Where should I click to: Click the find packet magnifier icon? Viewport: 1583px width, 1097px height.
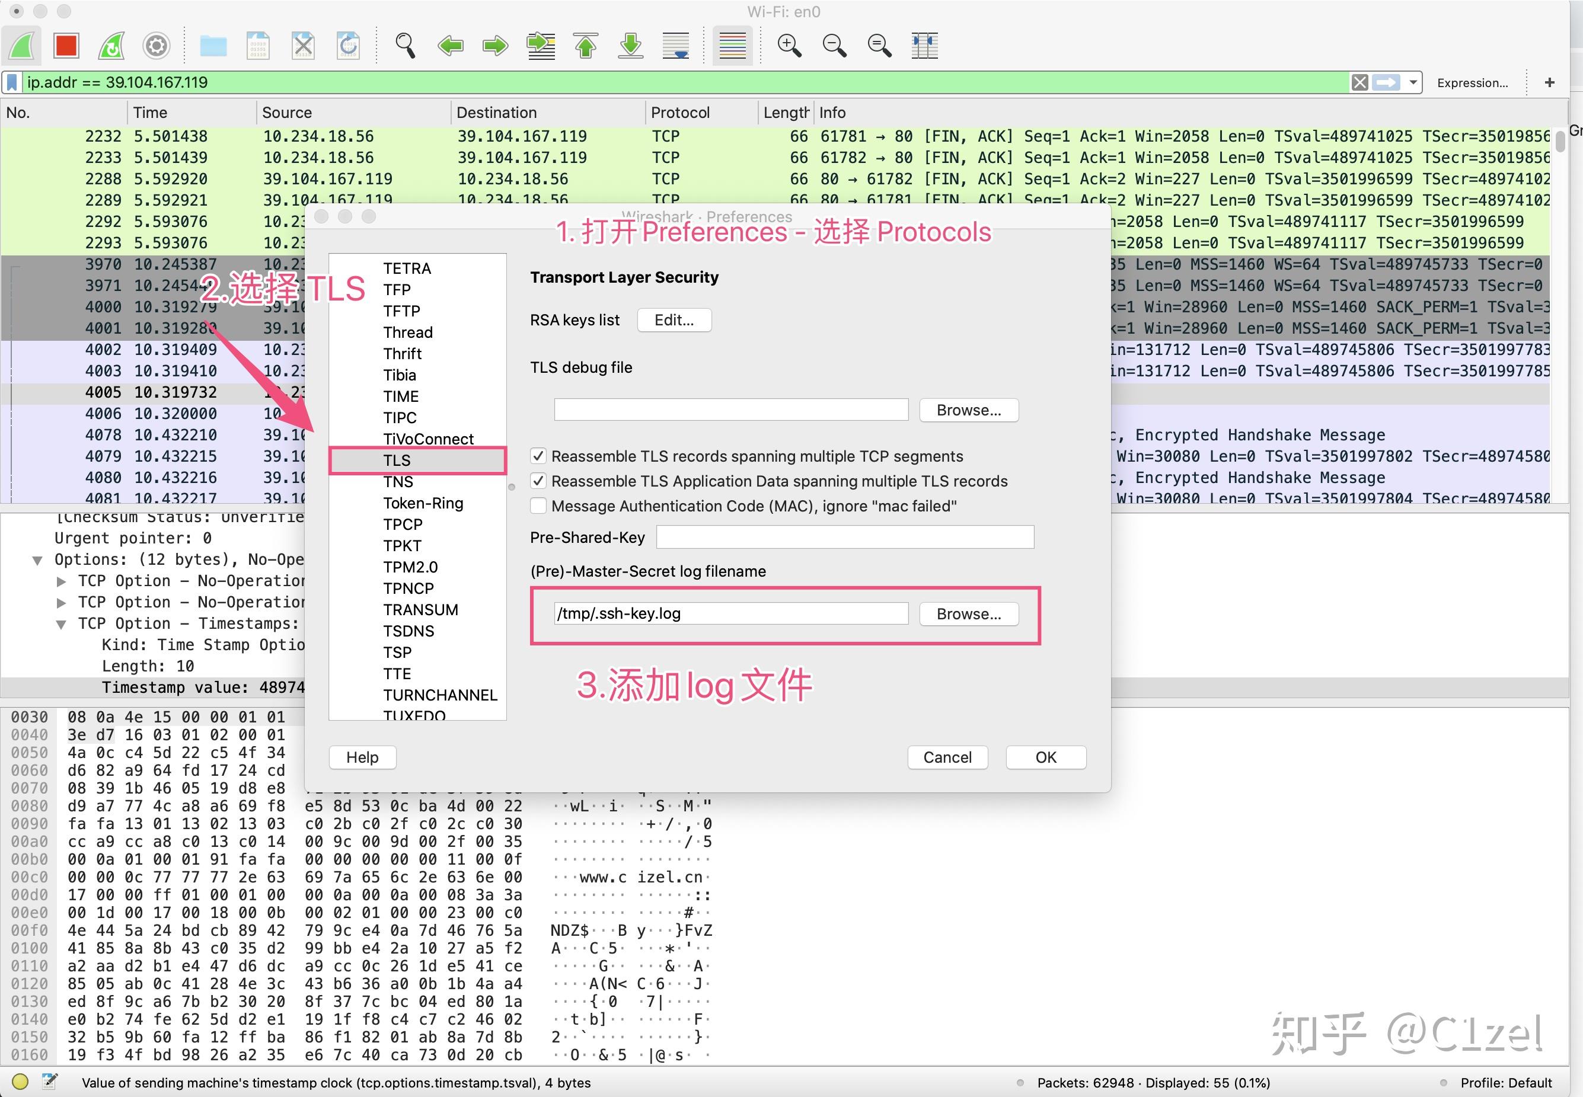(x=406, y=46)
